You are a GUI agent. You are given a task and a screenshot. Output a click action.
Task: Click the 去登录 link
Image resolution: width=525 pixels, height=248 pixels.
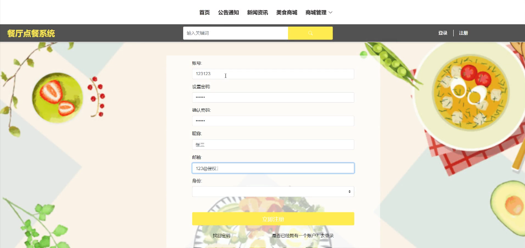coord(327,236)
